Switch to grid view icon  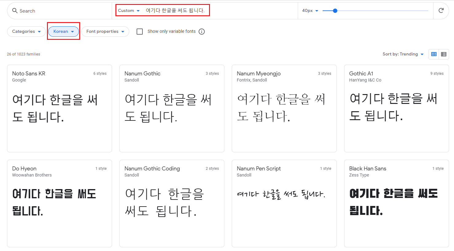click(434, 54)
